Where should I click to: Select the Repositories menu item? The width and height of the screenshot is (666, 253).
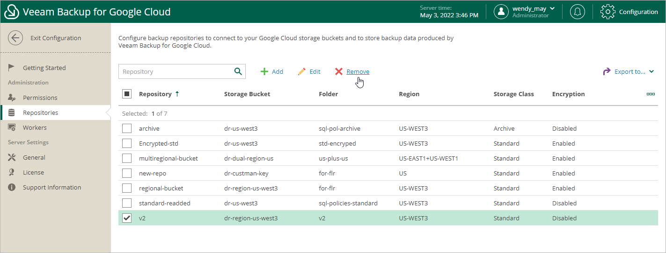[x=41, y=112]
